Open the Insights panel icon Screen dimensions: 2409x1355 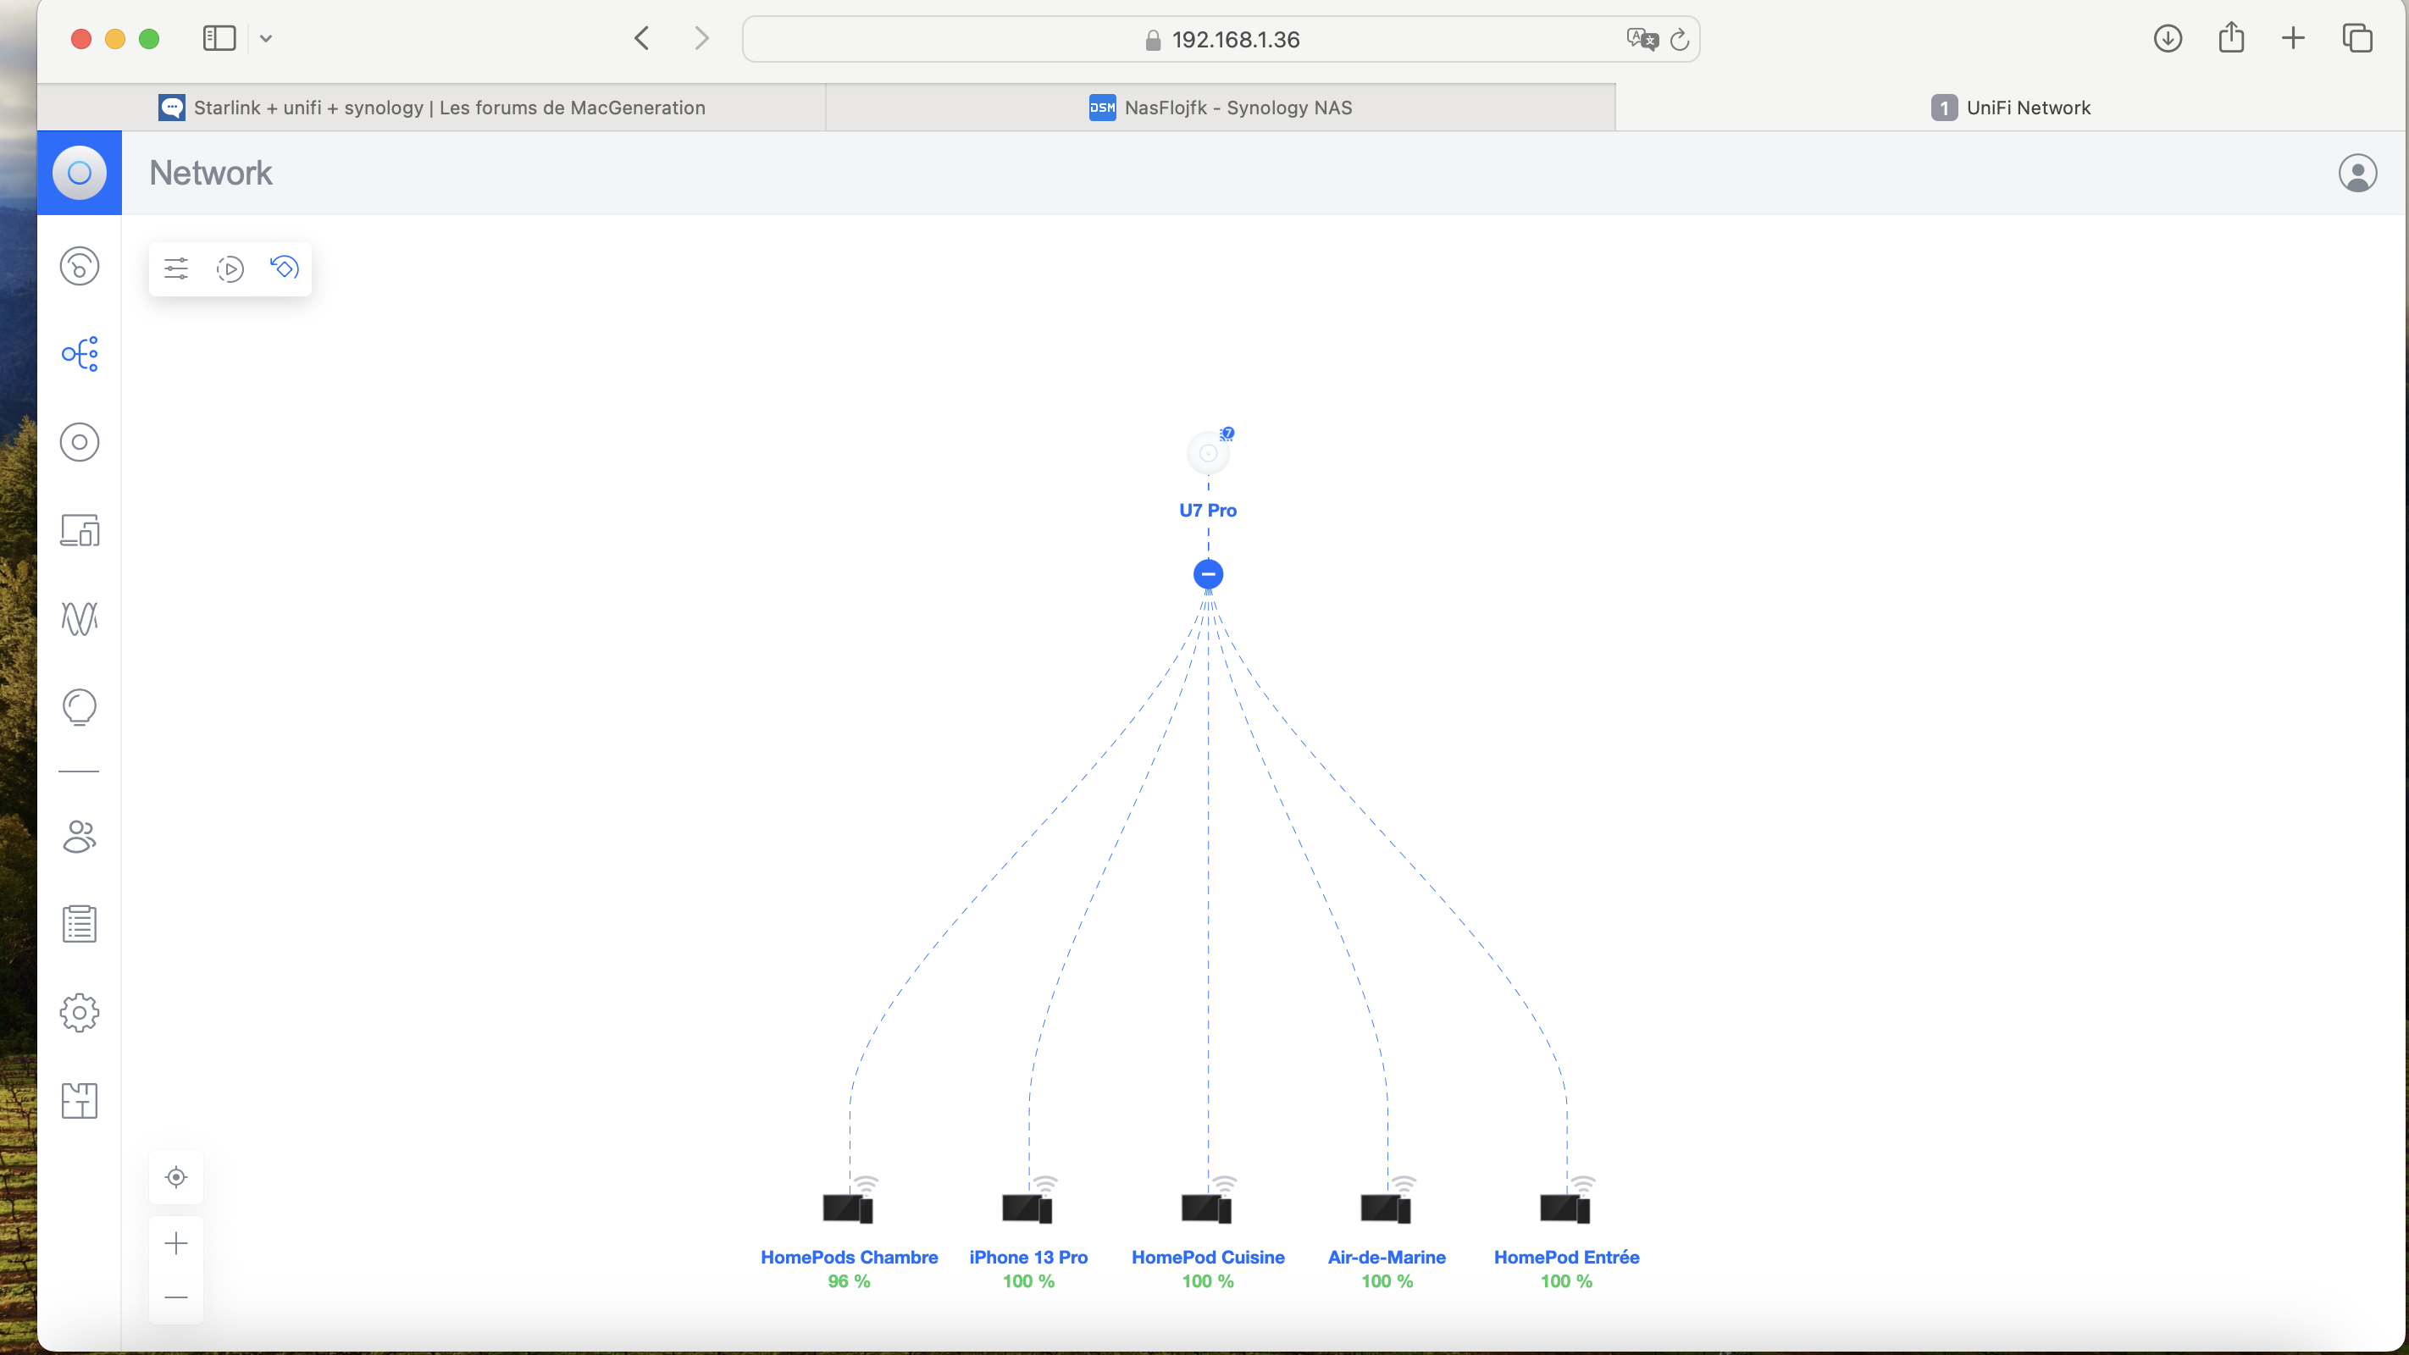tap(80, 706)
